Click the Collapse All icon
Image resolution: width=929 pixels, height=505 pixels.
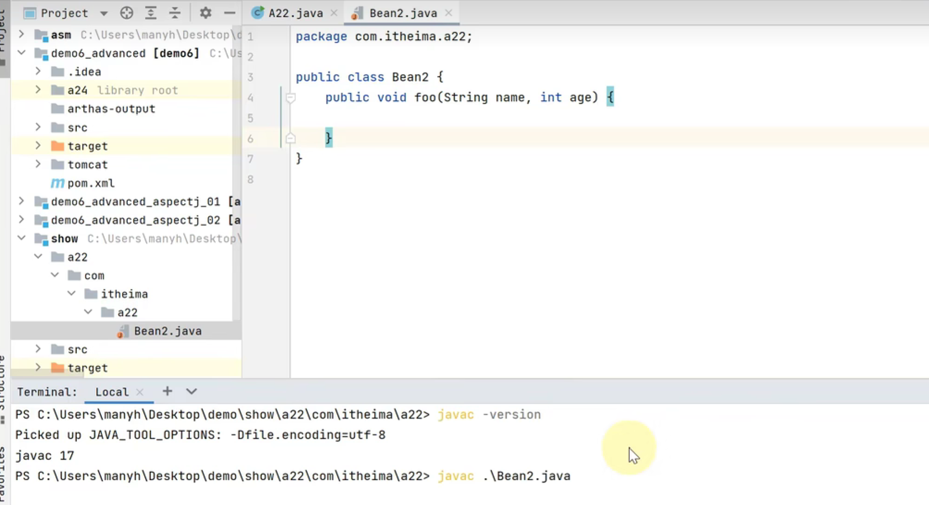click(x=175, y=13)
